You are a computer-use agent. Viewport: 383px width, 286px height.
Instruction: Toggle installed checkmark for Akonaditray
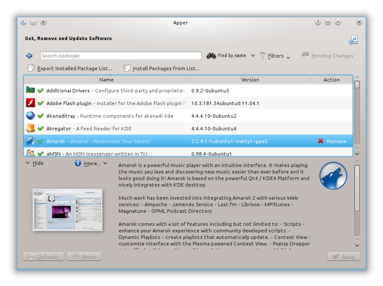(x=41, y=116)
